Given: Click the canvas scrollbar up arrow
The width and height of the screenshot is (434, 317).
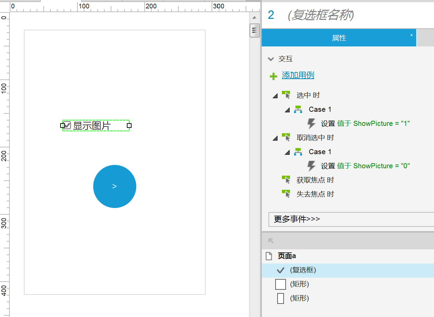Looking at the screenshot, I should (x=255, y=18).
